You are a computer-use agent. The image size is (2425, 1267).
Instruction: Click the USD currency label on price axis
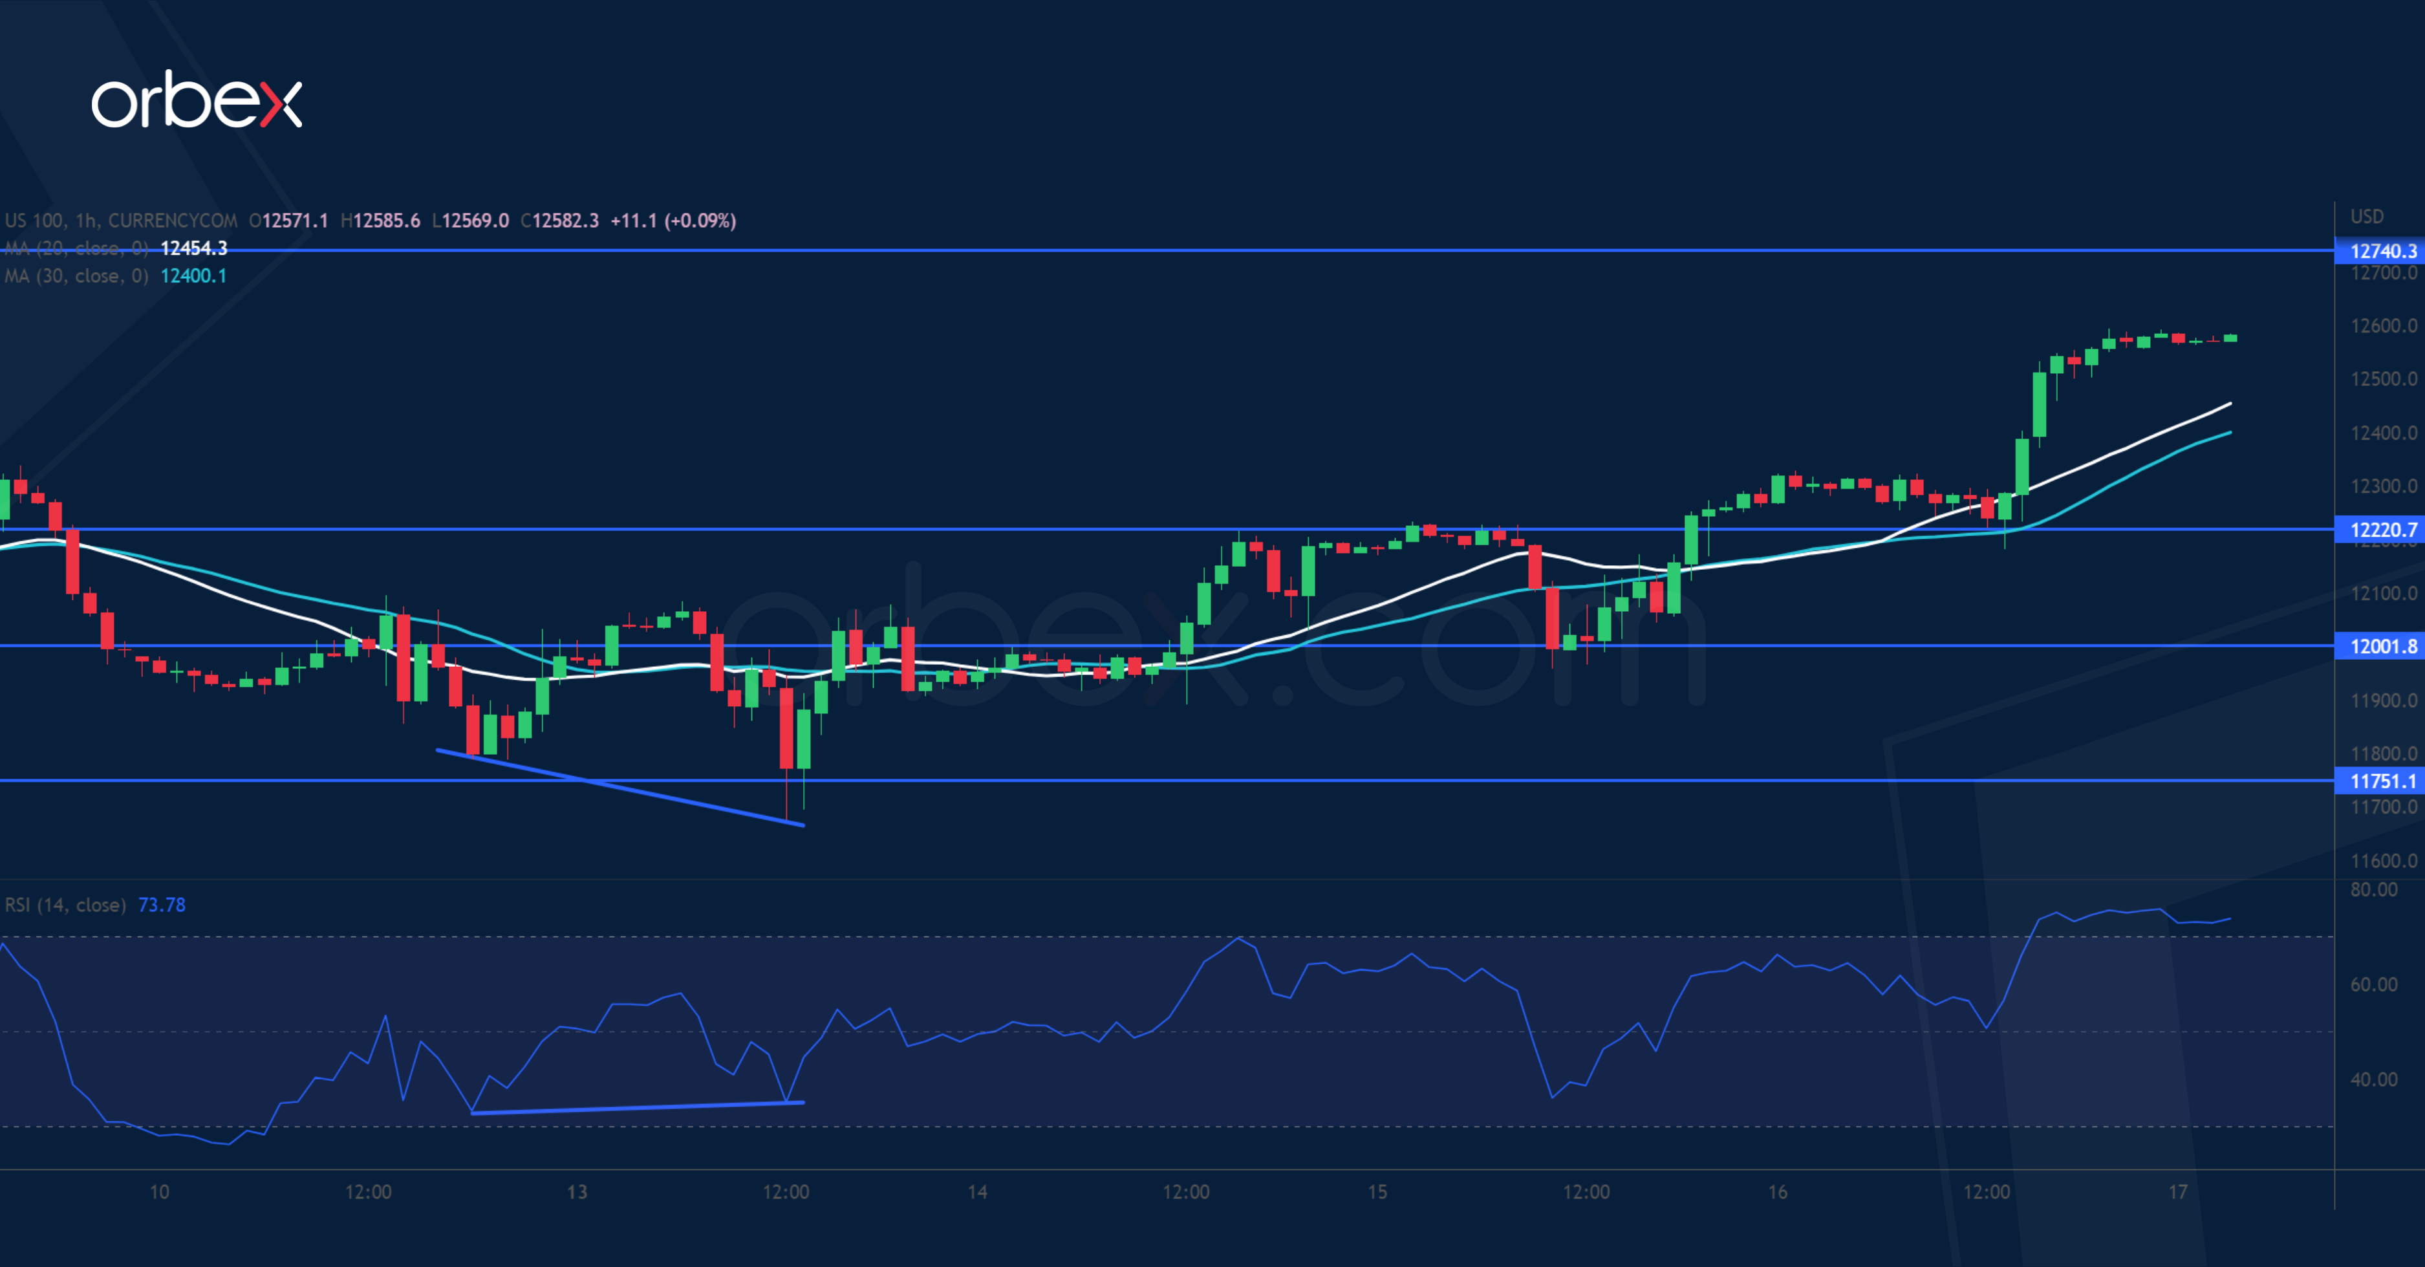coord(2367,217)
